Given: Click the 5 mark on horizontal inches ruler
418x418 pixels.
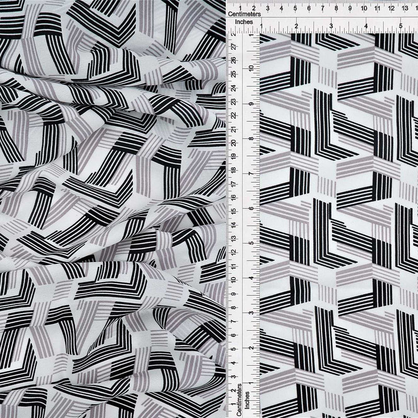Looking at the screenshot, I should tap(401, 26).
